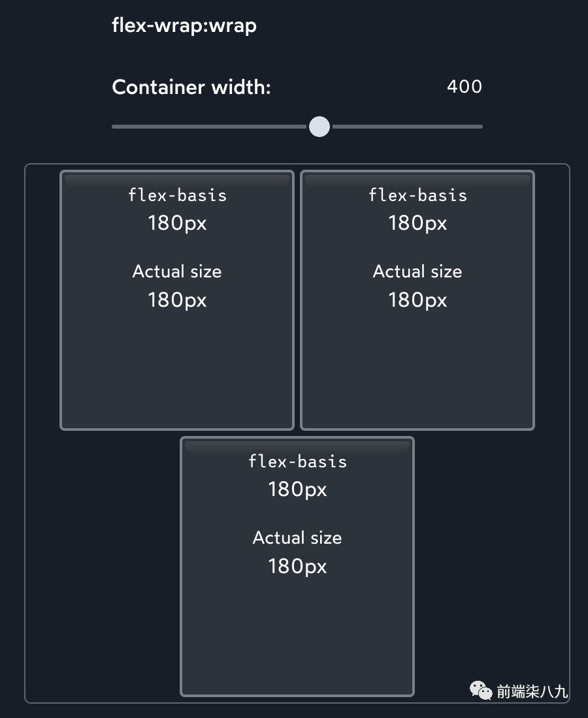Select the wrapped flex item in the second row
Viewport: 588px width, 718px height.
click(x=297, y=567)
